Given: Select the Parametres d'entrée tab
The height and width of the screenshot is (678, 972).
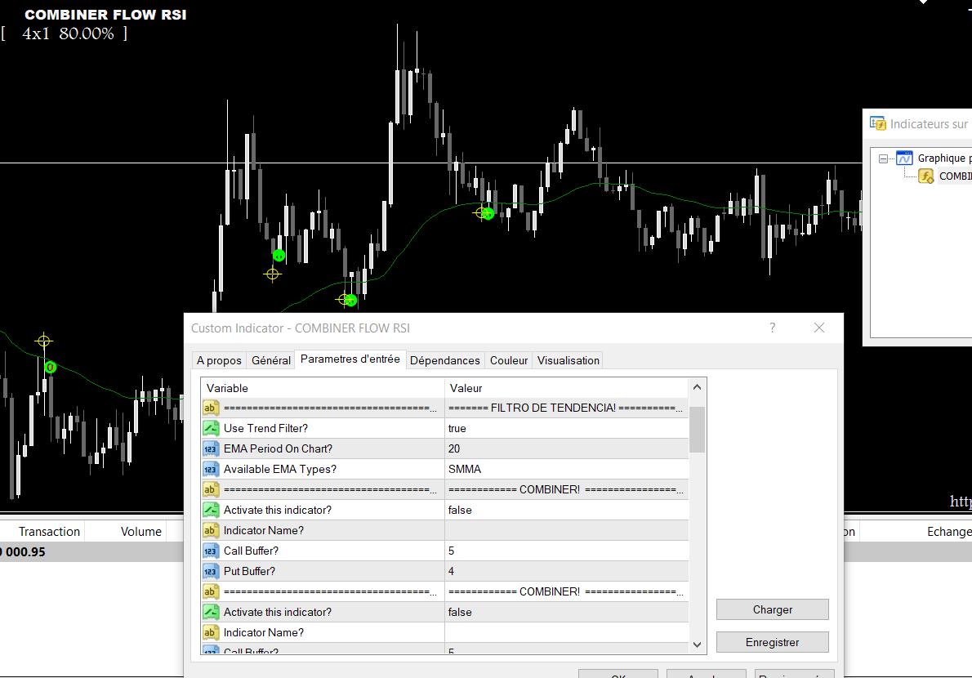Looking at the screenshot, I should pos(350,359).
